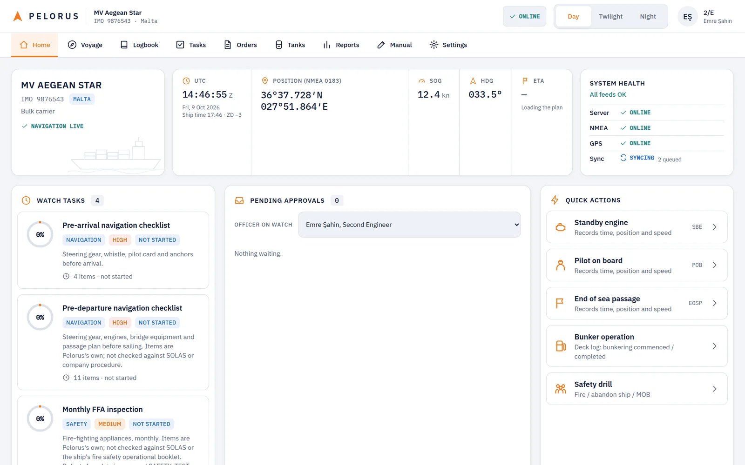The width and height of the screenshot is (745, 465).
Task: Click the syncing arrows icon in System Health
Action: [x=623, y=158]
